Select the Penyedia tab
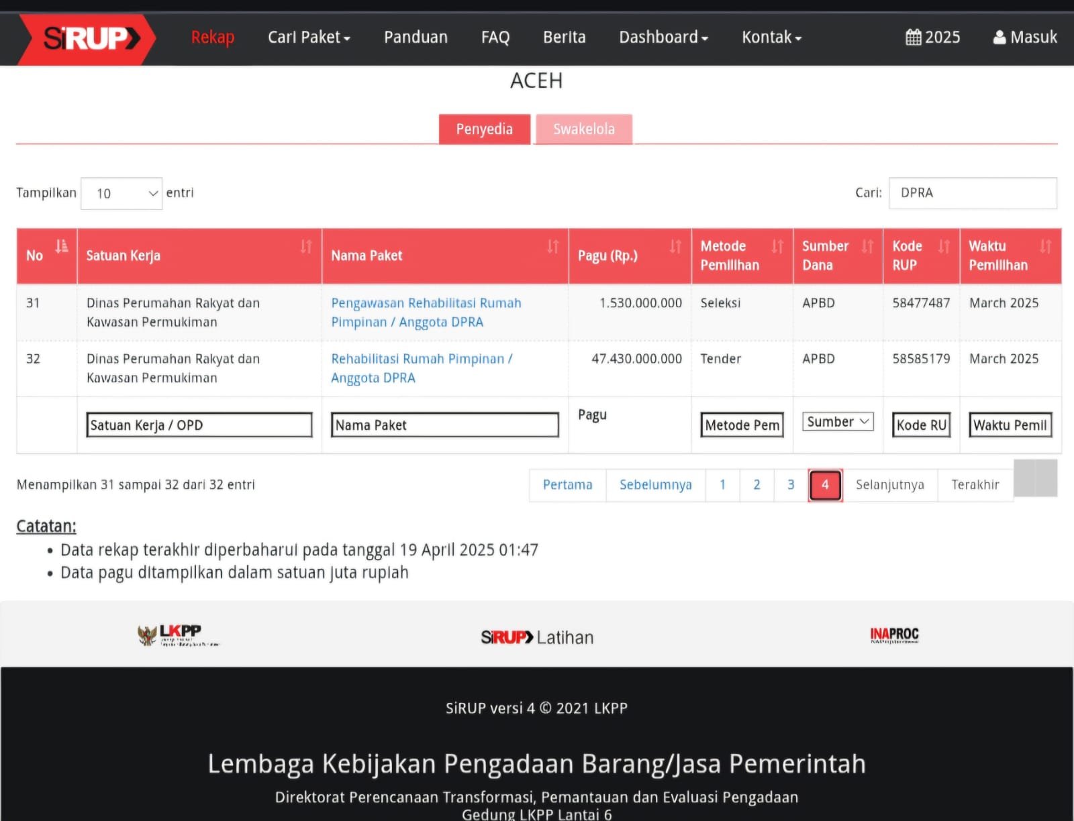Image resolution: width=1074 pixels, height=821 pixels. pos(484,129)
